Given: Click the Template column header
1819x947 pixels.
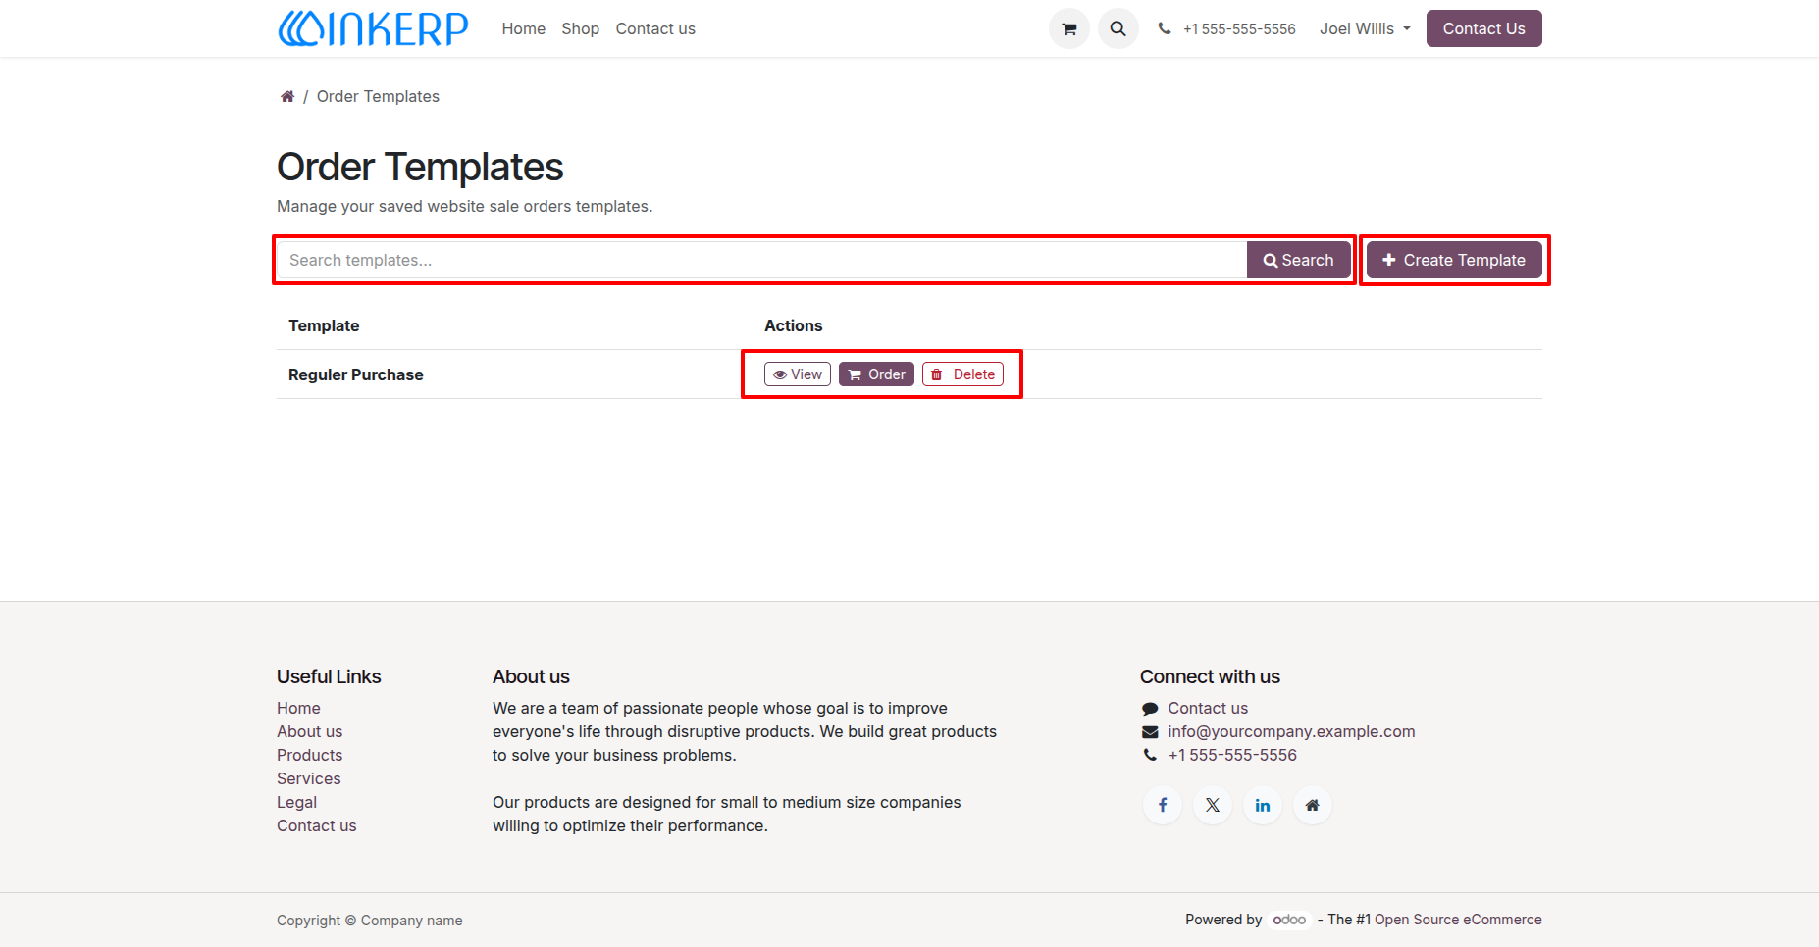Looking at the screenshot, I should pos(324,325).
